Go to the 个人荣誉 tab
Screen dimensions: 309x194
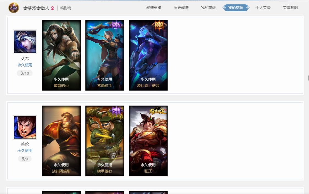click(x=263, y=8)
